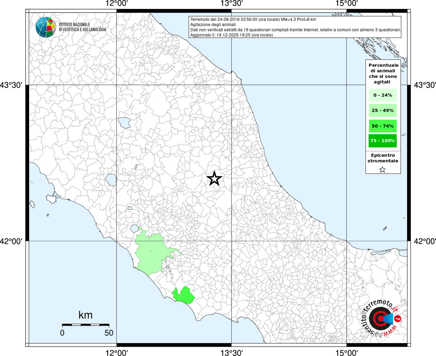Viewport: 436px width, 356px height.
Task: Select the 75 - 100% legend swatch
Action: coord(382,141)
